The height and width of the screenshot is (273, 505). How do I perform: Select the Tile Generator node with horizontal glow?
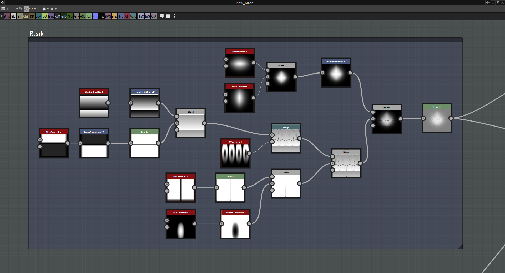(x=240, y=62)
